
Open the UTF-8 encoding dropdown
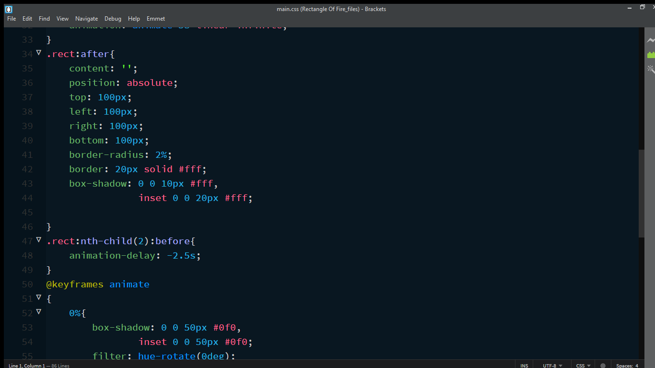pos(552,366)
